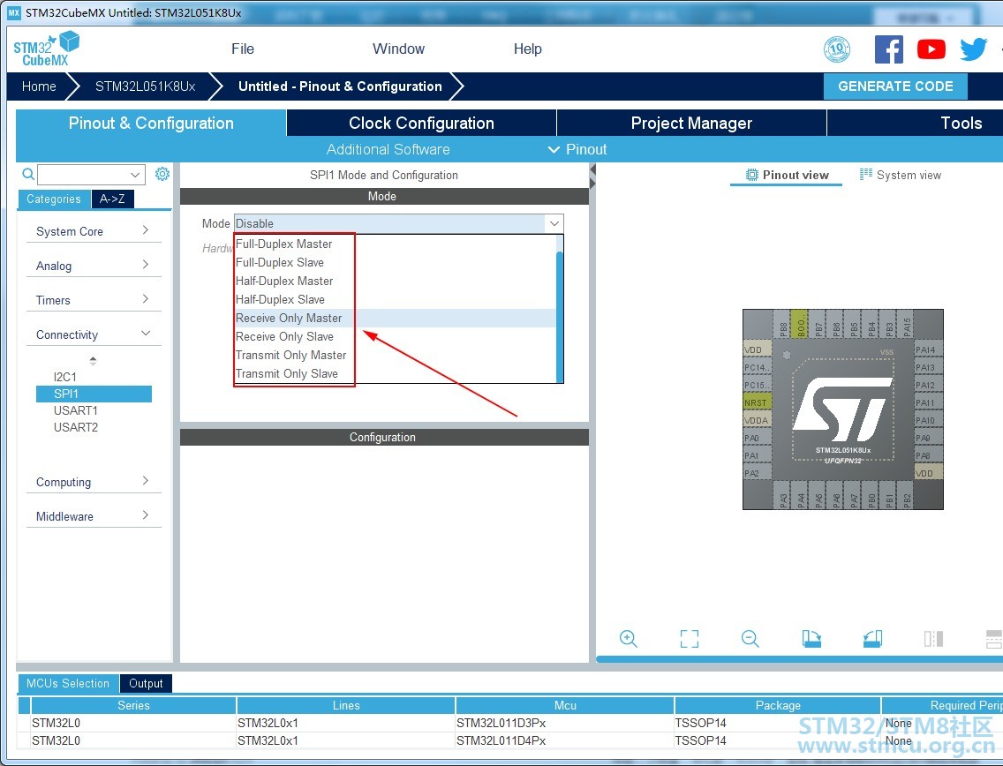This screenshot has width=1003, height=766.
Task: Expand Analog category
Action: [x=94, y=266]
